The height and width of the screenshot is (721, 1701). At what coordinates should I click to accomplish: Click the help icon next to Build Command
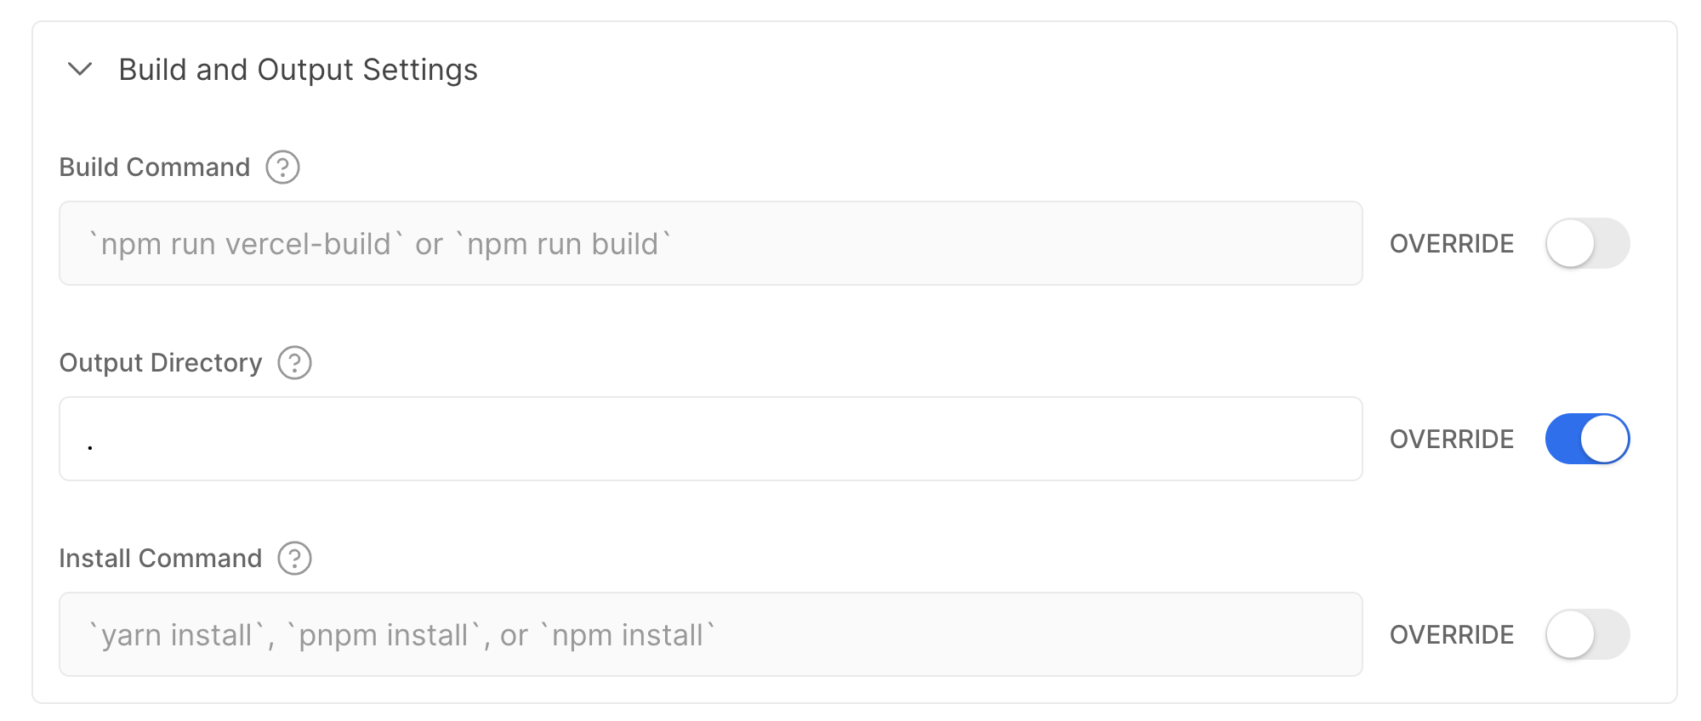(282, 167)
